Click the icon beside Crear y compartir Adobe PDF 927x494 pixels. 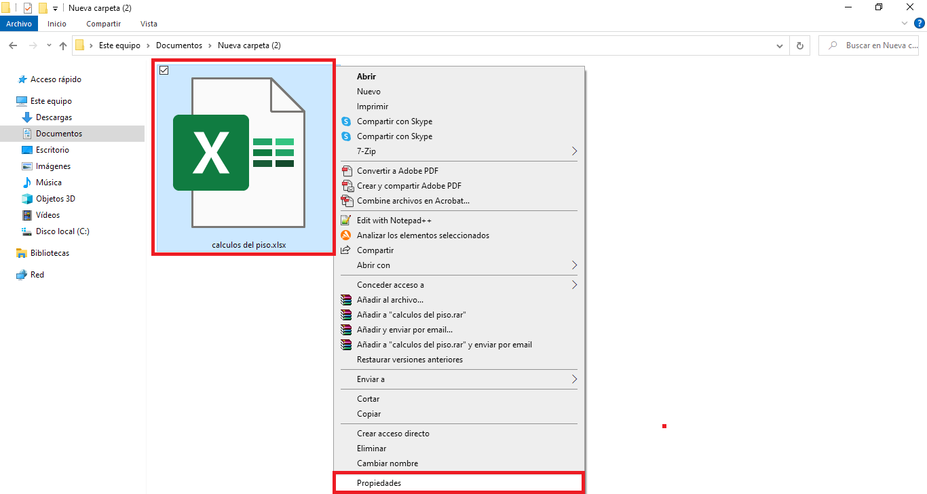[x=346, y=186]
